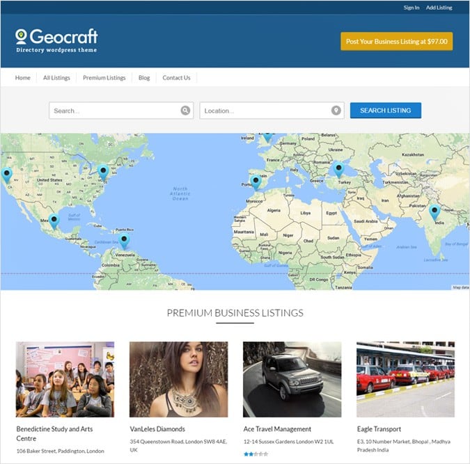Click the magnifier icon in Search field
This screenshot has width=470, height=464.
tap(185, 111)
